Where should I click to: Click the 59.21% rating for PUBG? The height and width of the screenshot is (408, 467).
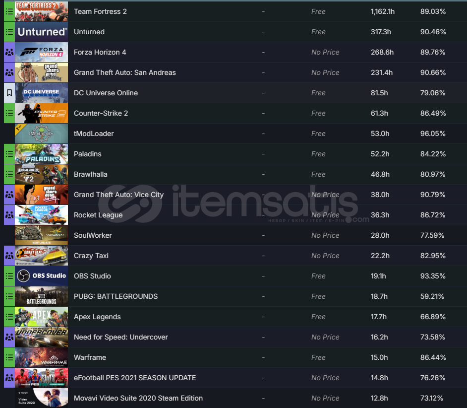coord(432,296)
